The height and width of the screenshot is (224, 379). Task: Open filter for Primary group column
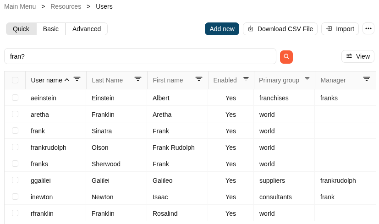(307, 79)
